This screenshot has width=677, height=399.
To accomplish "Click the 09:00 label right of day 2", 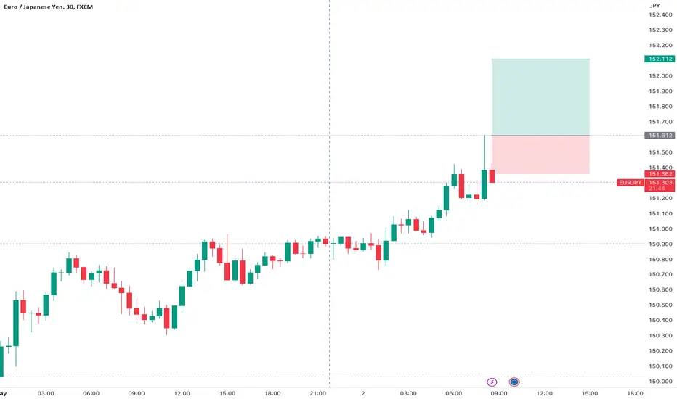I will pos(499,393).
